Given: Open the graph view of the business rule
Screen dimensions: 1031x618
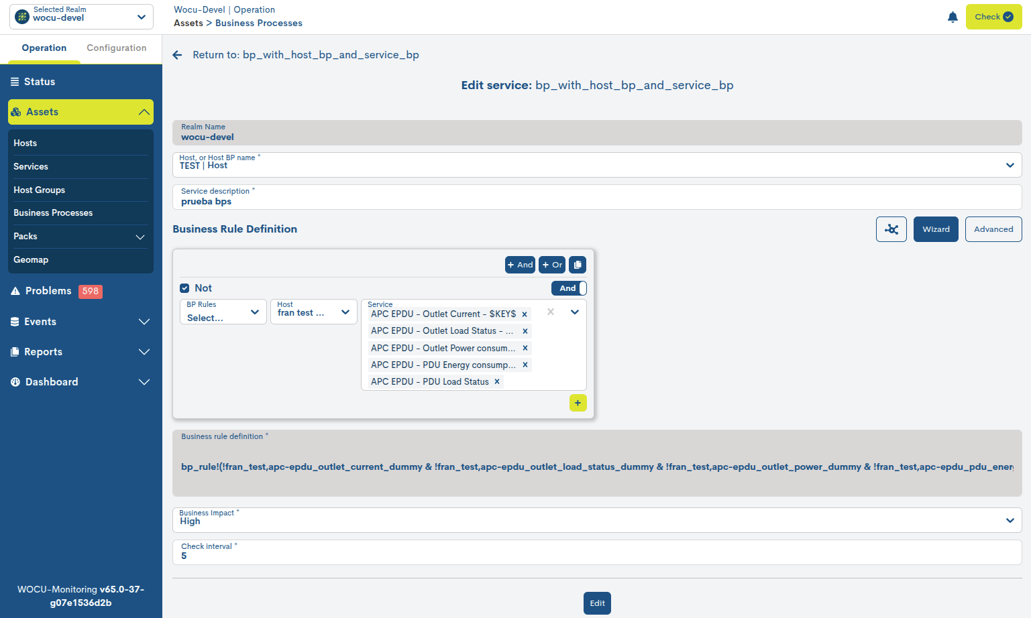Looking at the screenshot, I should [x=891, y=229].
